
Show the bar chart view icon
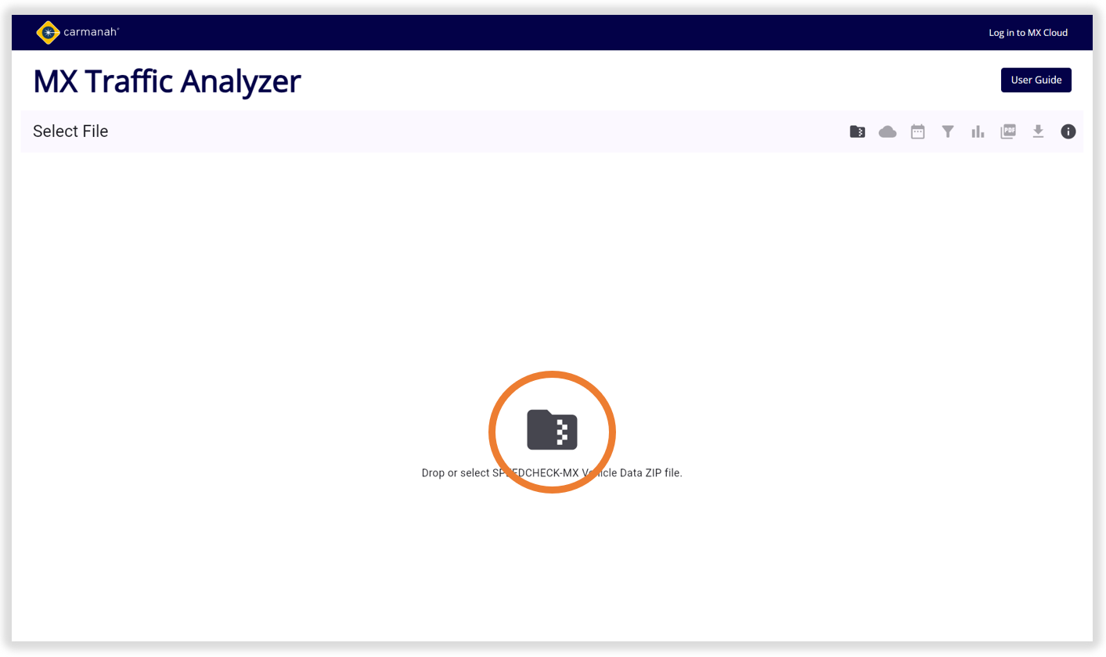[978, 131]
